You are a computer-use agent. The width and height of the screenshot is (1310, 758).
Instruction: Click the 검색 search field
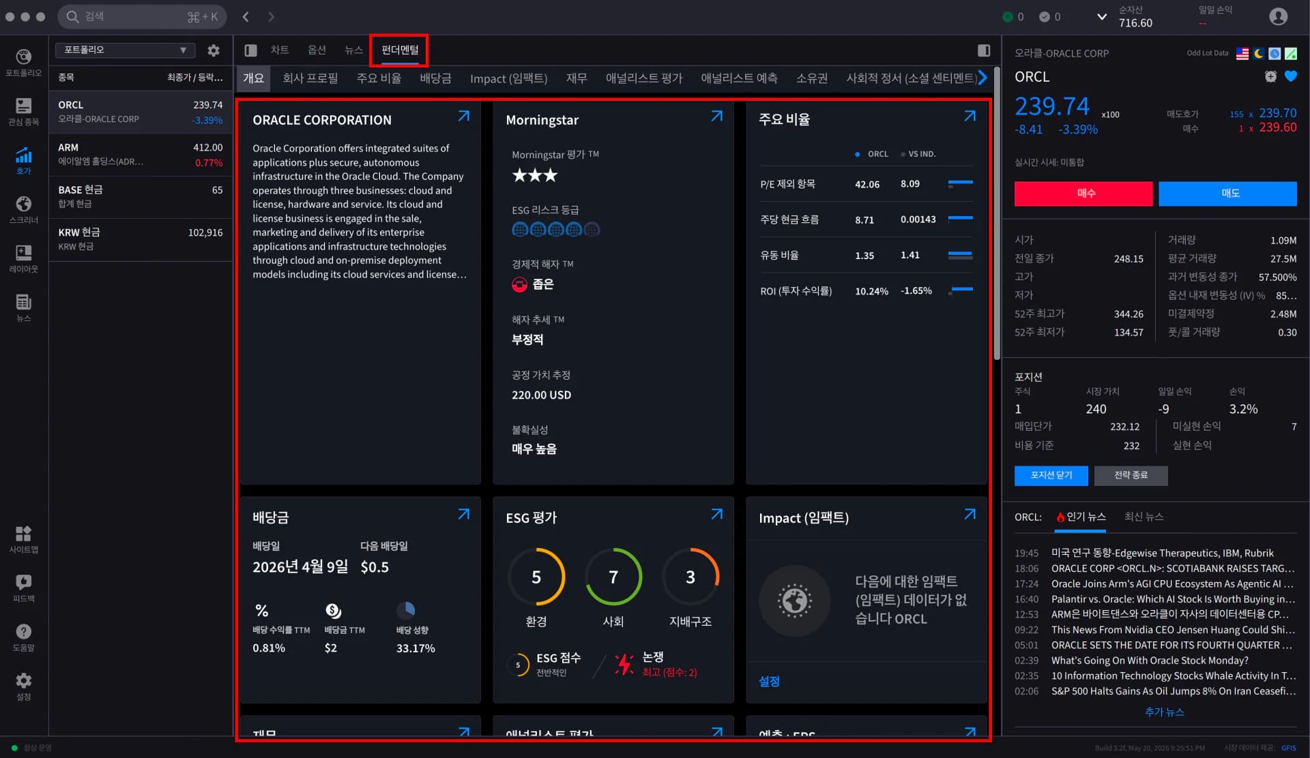[x=142, y=16]
